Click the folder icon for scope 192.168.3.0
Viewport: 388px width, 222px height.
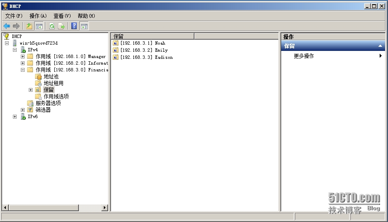[x=30, y=70]
